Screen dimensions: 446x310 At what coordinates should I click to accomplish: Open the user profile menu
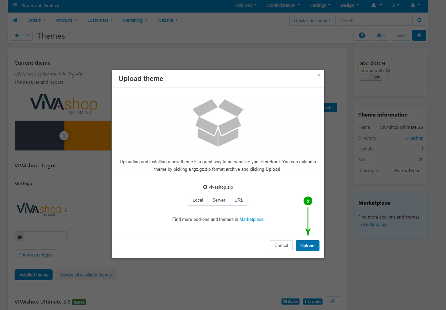coord(415,5)
